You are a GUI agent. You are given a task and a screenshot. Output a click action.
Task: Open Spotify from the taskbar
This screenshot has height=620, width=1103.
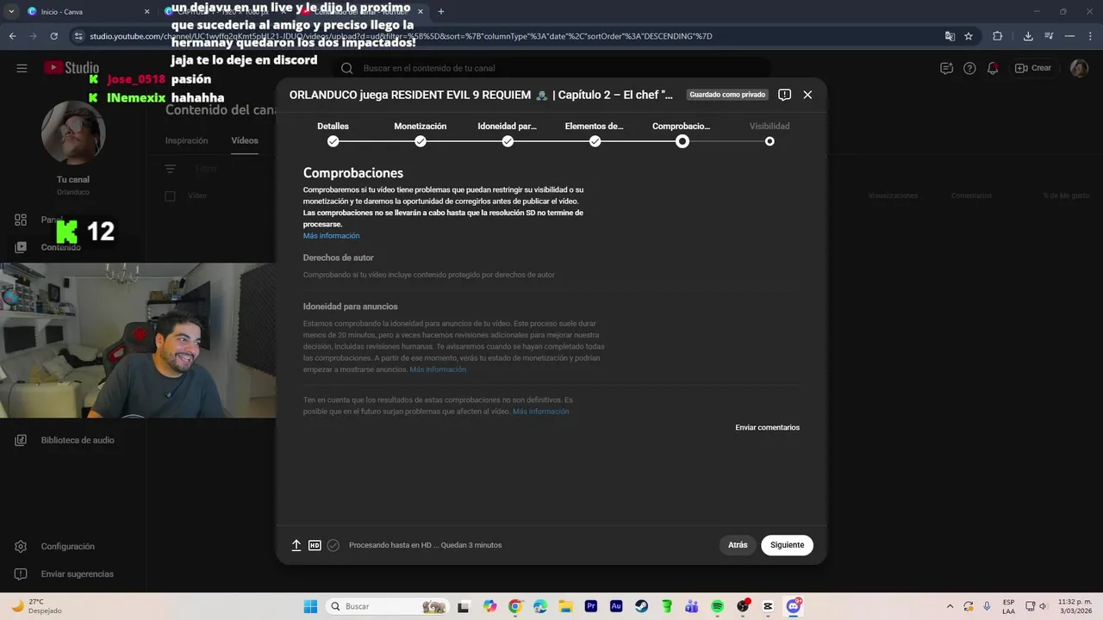click(717, 606)
